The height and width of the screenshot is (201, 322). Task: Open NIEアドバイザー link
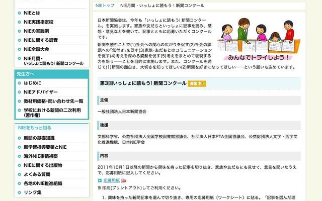41,92
